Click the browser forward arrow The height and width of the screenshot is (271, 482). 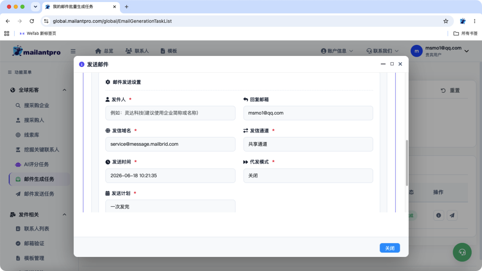pos(20,21)
